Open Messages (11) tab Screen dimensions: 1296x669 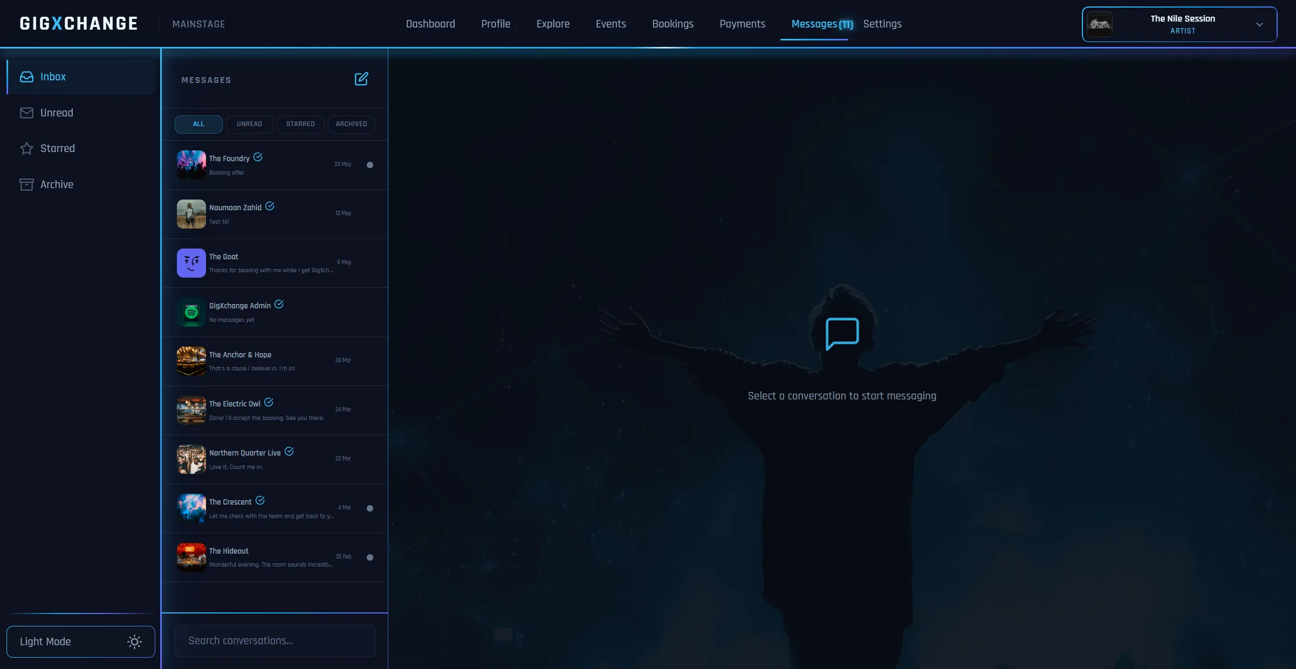pyautogui.click(x=822, y=24)
